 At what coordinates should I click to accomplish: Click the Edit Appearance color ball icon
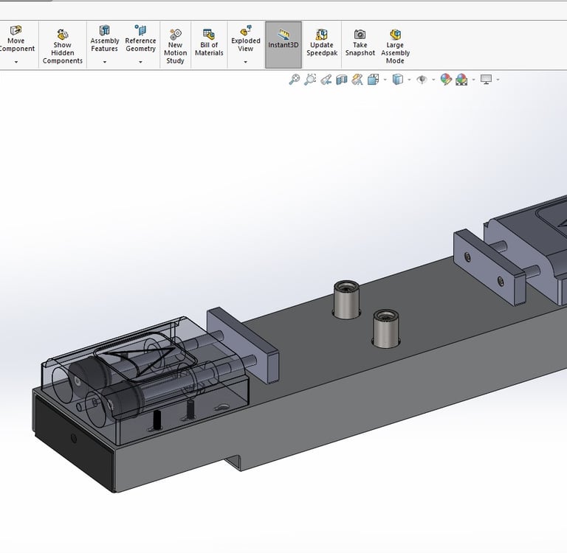point(446,80)
